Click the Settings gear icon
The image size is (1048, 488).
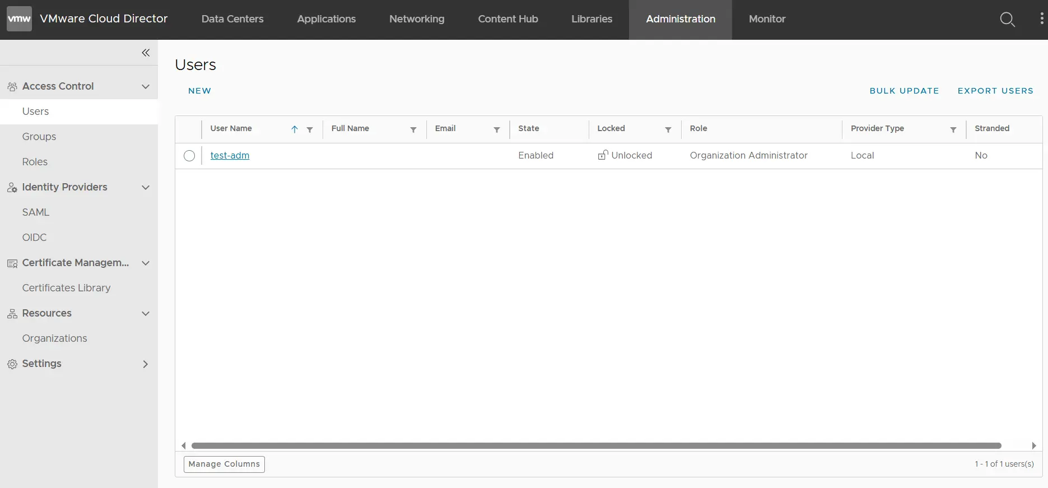pos(12,364)
